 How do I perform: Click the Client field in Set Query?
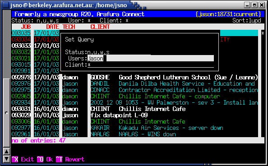(151, 65)
